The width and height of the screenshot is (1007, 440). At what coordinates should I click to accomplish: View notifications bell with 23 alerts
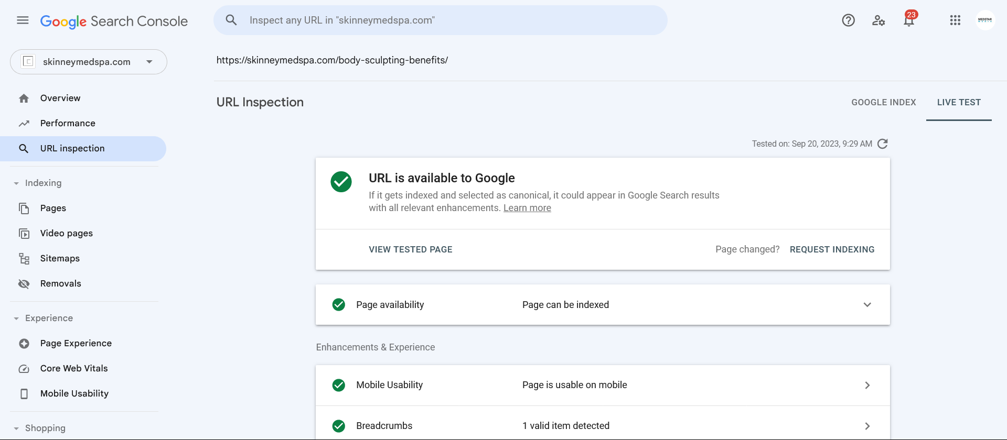pyautogui.click(x=909, y=20)
